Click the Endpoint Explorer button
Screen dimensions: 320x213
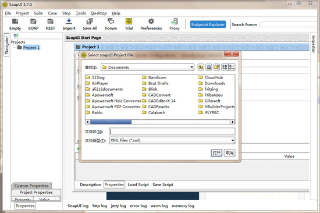click(208, 24)
